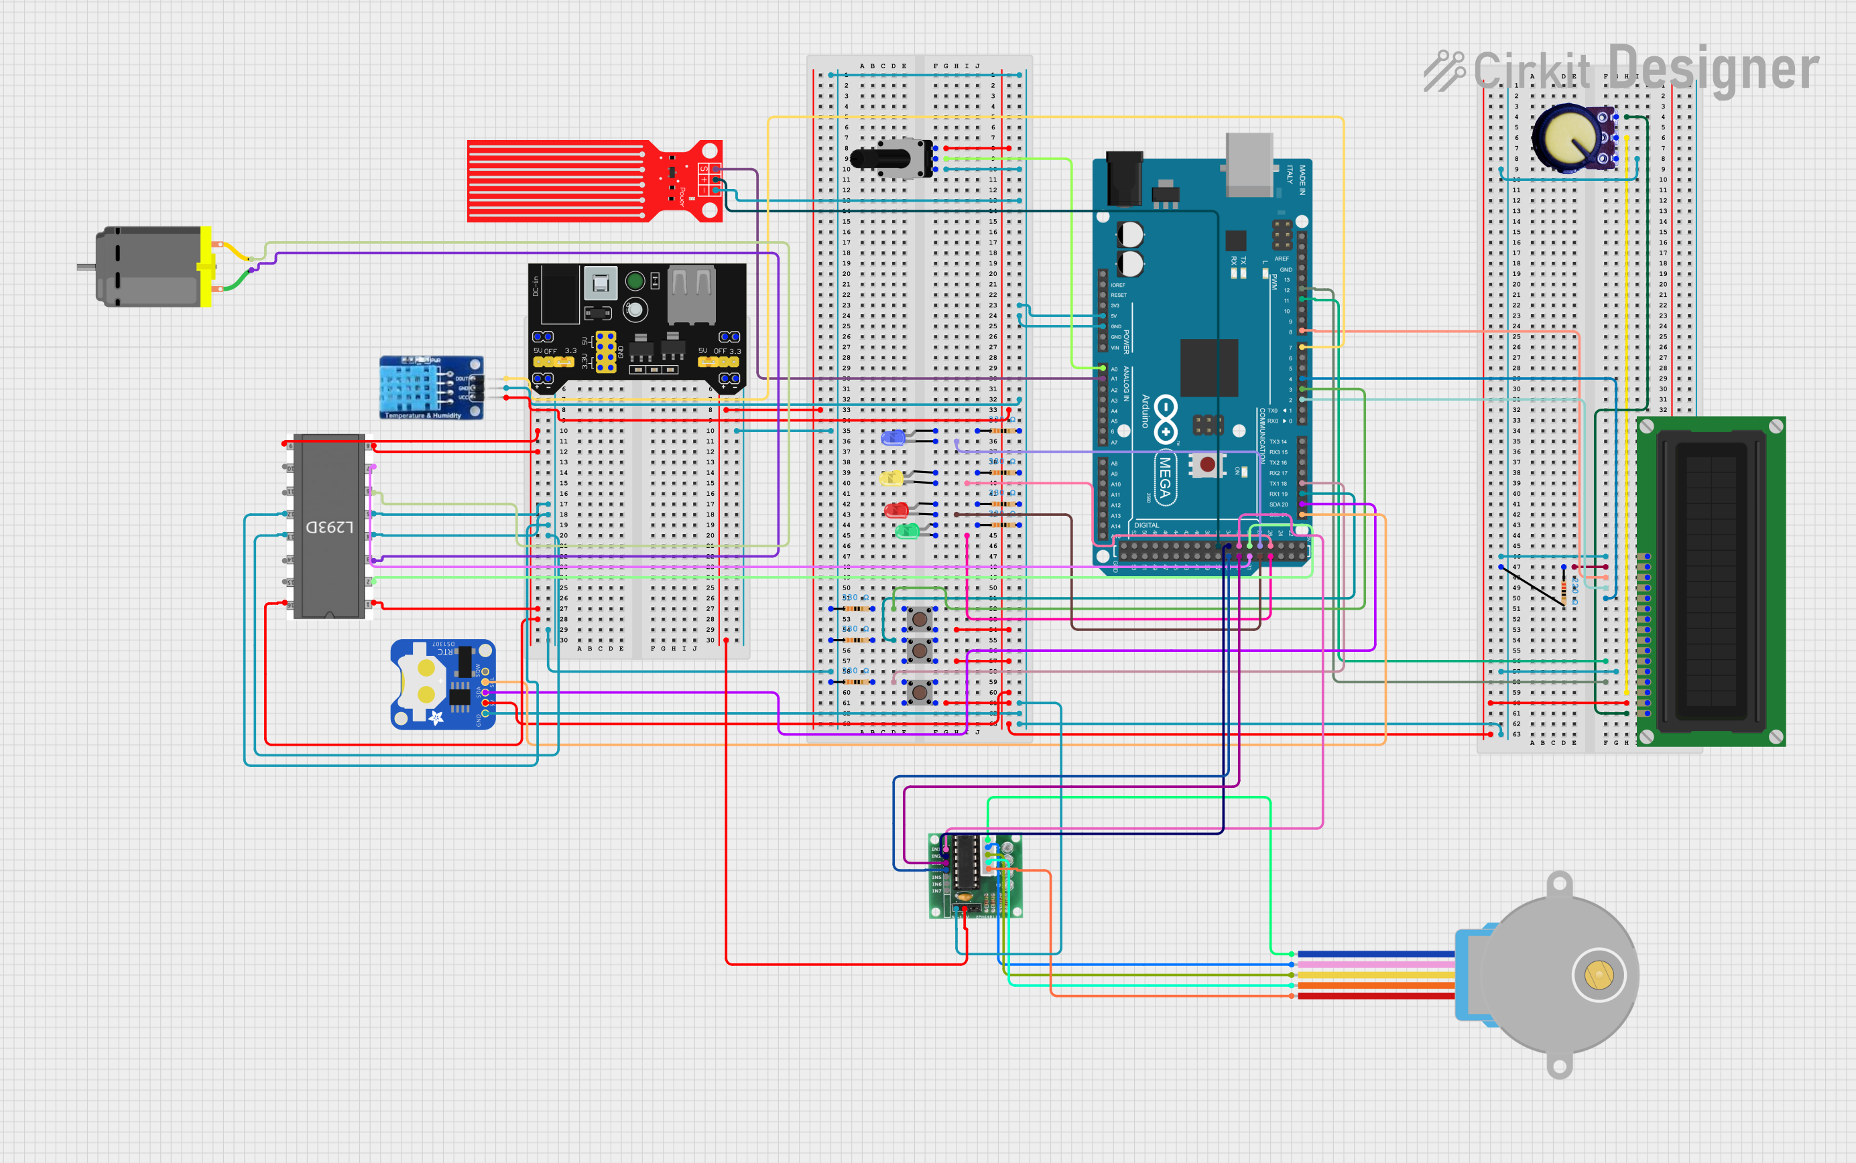Viewport: 1856px width, 1163px height.
Task: Select the green LED on breadboard
Action: coord(908,531)
